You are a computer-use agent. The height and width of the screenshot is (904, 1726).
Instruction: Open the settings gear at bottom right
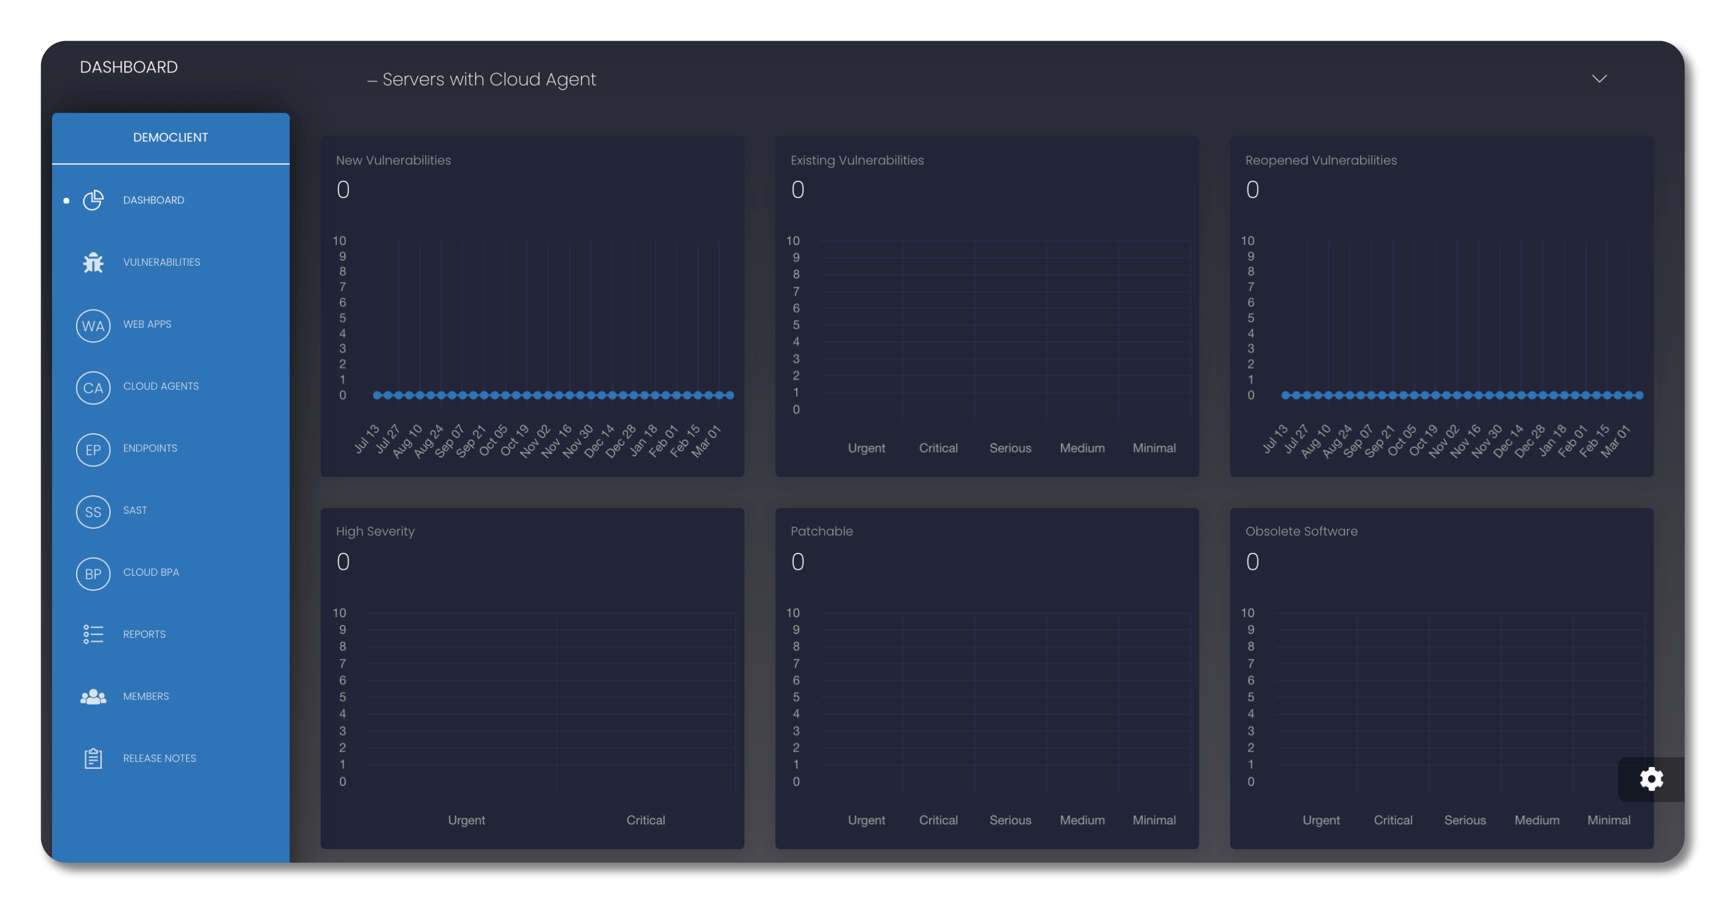click(x=1651, y=779)
